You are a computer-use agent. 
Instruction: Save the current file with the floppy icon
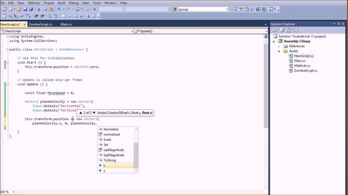(x=25, y=9)
